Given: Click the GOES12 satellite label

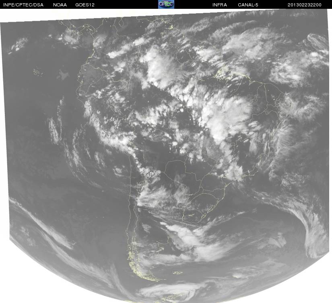Looking at the screenshot, I should click(x=85, y=5).
